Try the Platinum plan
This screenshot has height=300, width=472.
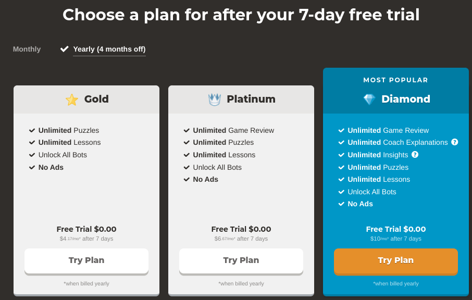(241, 260)
